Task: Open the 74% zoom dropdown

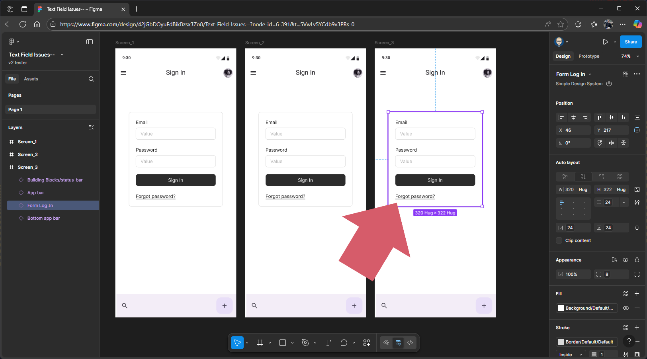Action: pos(630,56)
